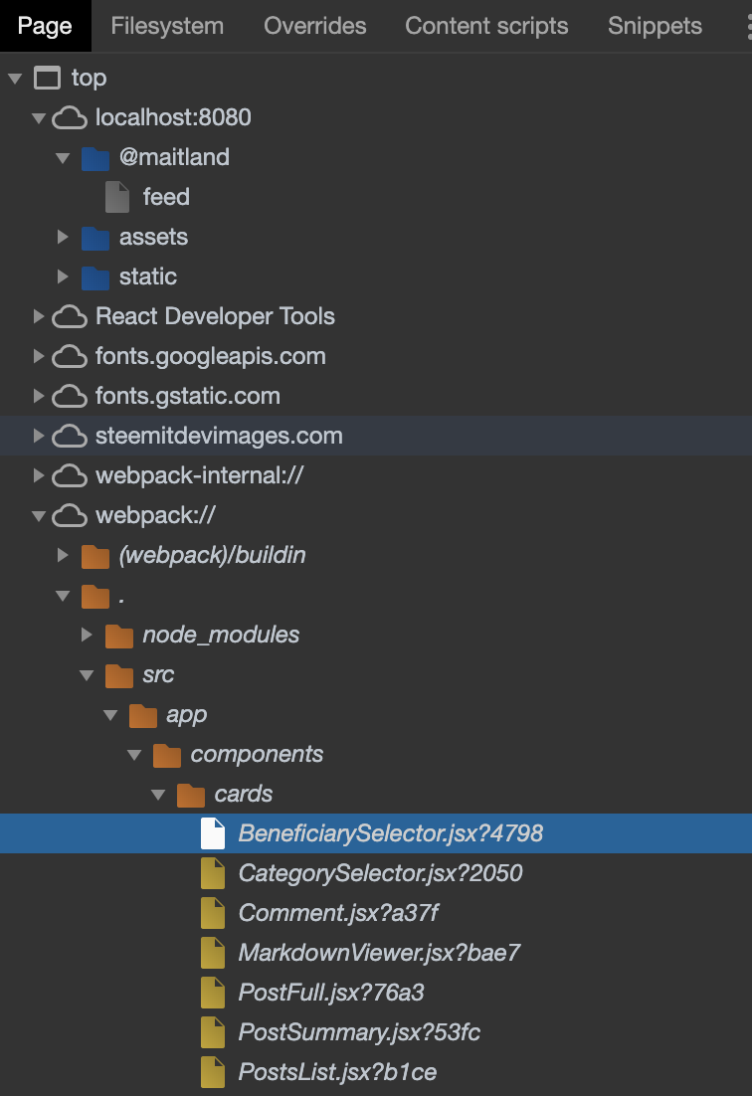Viewport: 752px width, 1096px height.
Task: Click the PostSummary.jsx file icon
Action: pyautogui.click(x=213, y=1033)
